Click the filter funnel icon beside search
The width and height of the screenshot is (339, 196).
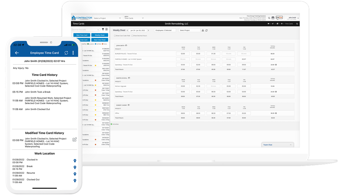(x=103, y=30)
